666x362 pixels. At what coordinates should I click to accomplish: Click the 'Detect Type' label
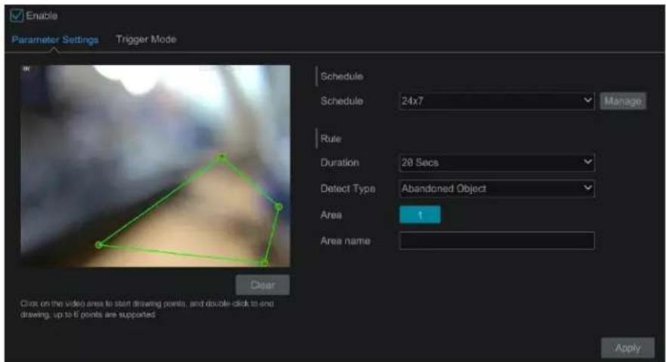pos(347,189)
